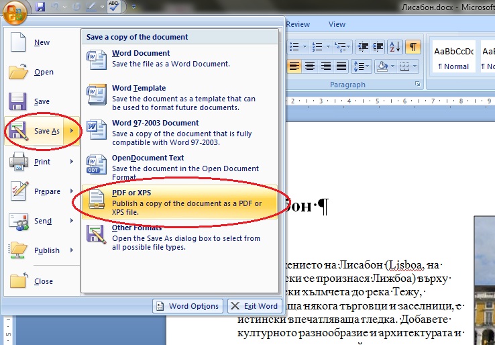
Task: Open the Numbering dropdown arrow
Action: (x=328, y=47)
